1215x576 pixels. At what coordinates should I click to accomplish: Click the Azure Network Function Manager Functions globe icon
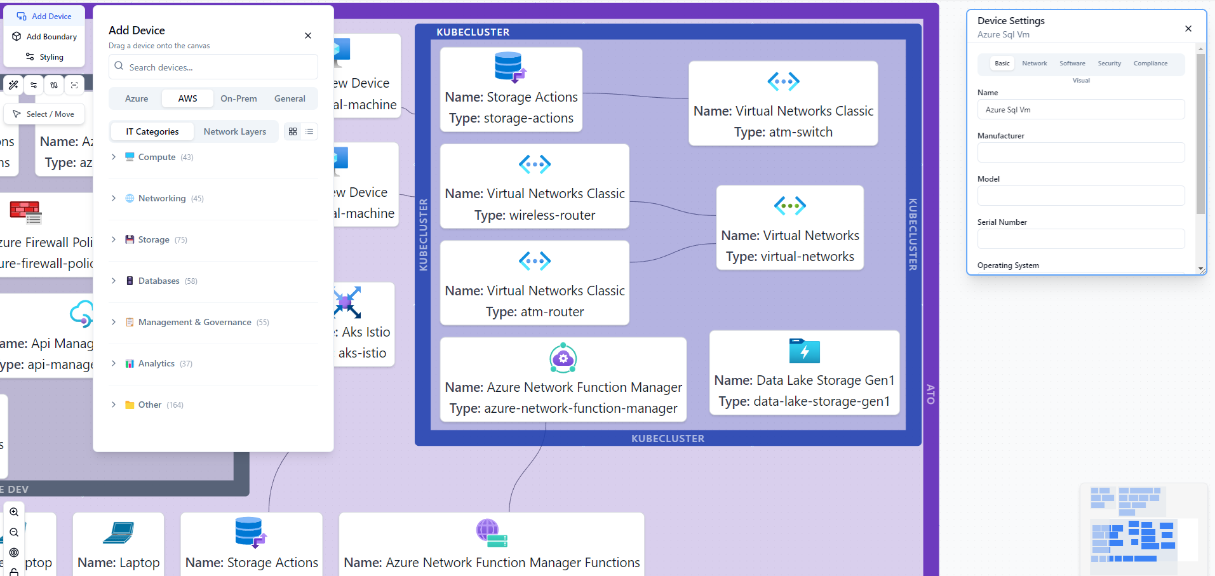pyautogui.click(x=492, y=533)
